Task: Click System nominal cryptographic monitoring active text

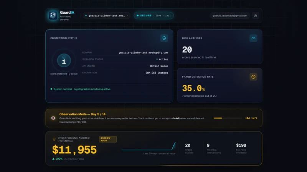Action: (x=82, y=89)
